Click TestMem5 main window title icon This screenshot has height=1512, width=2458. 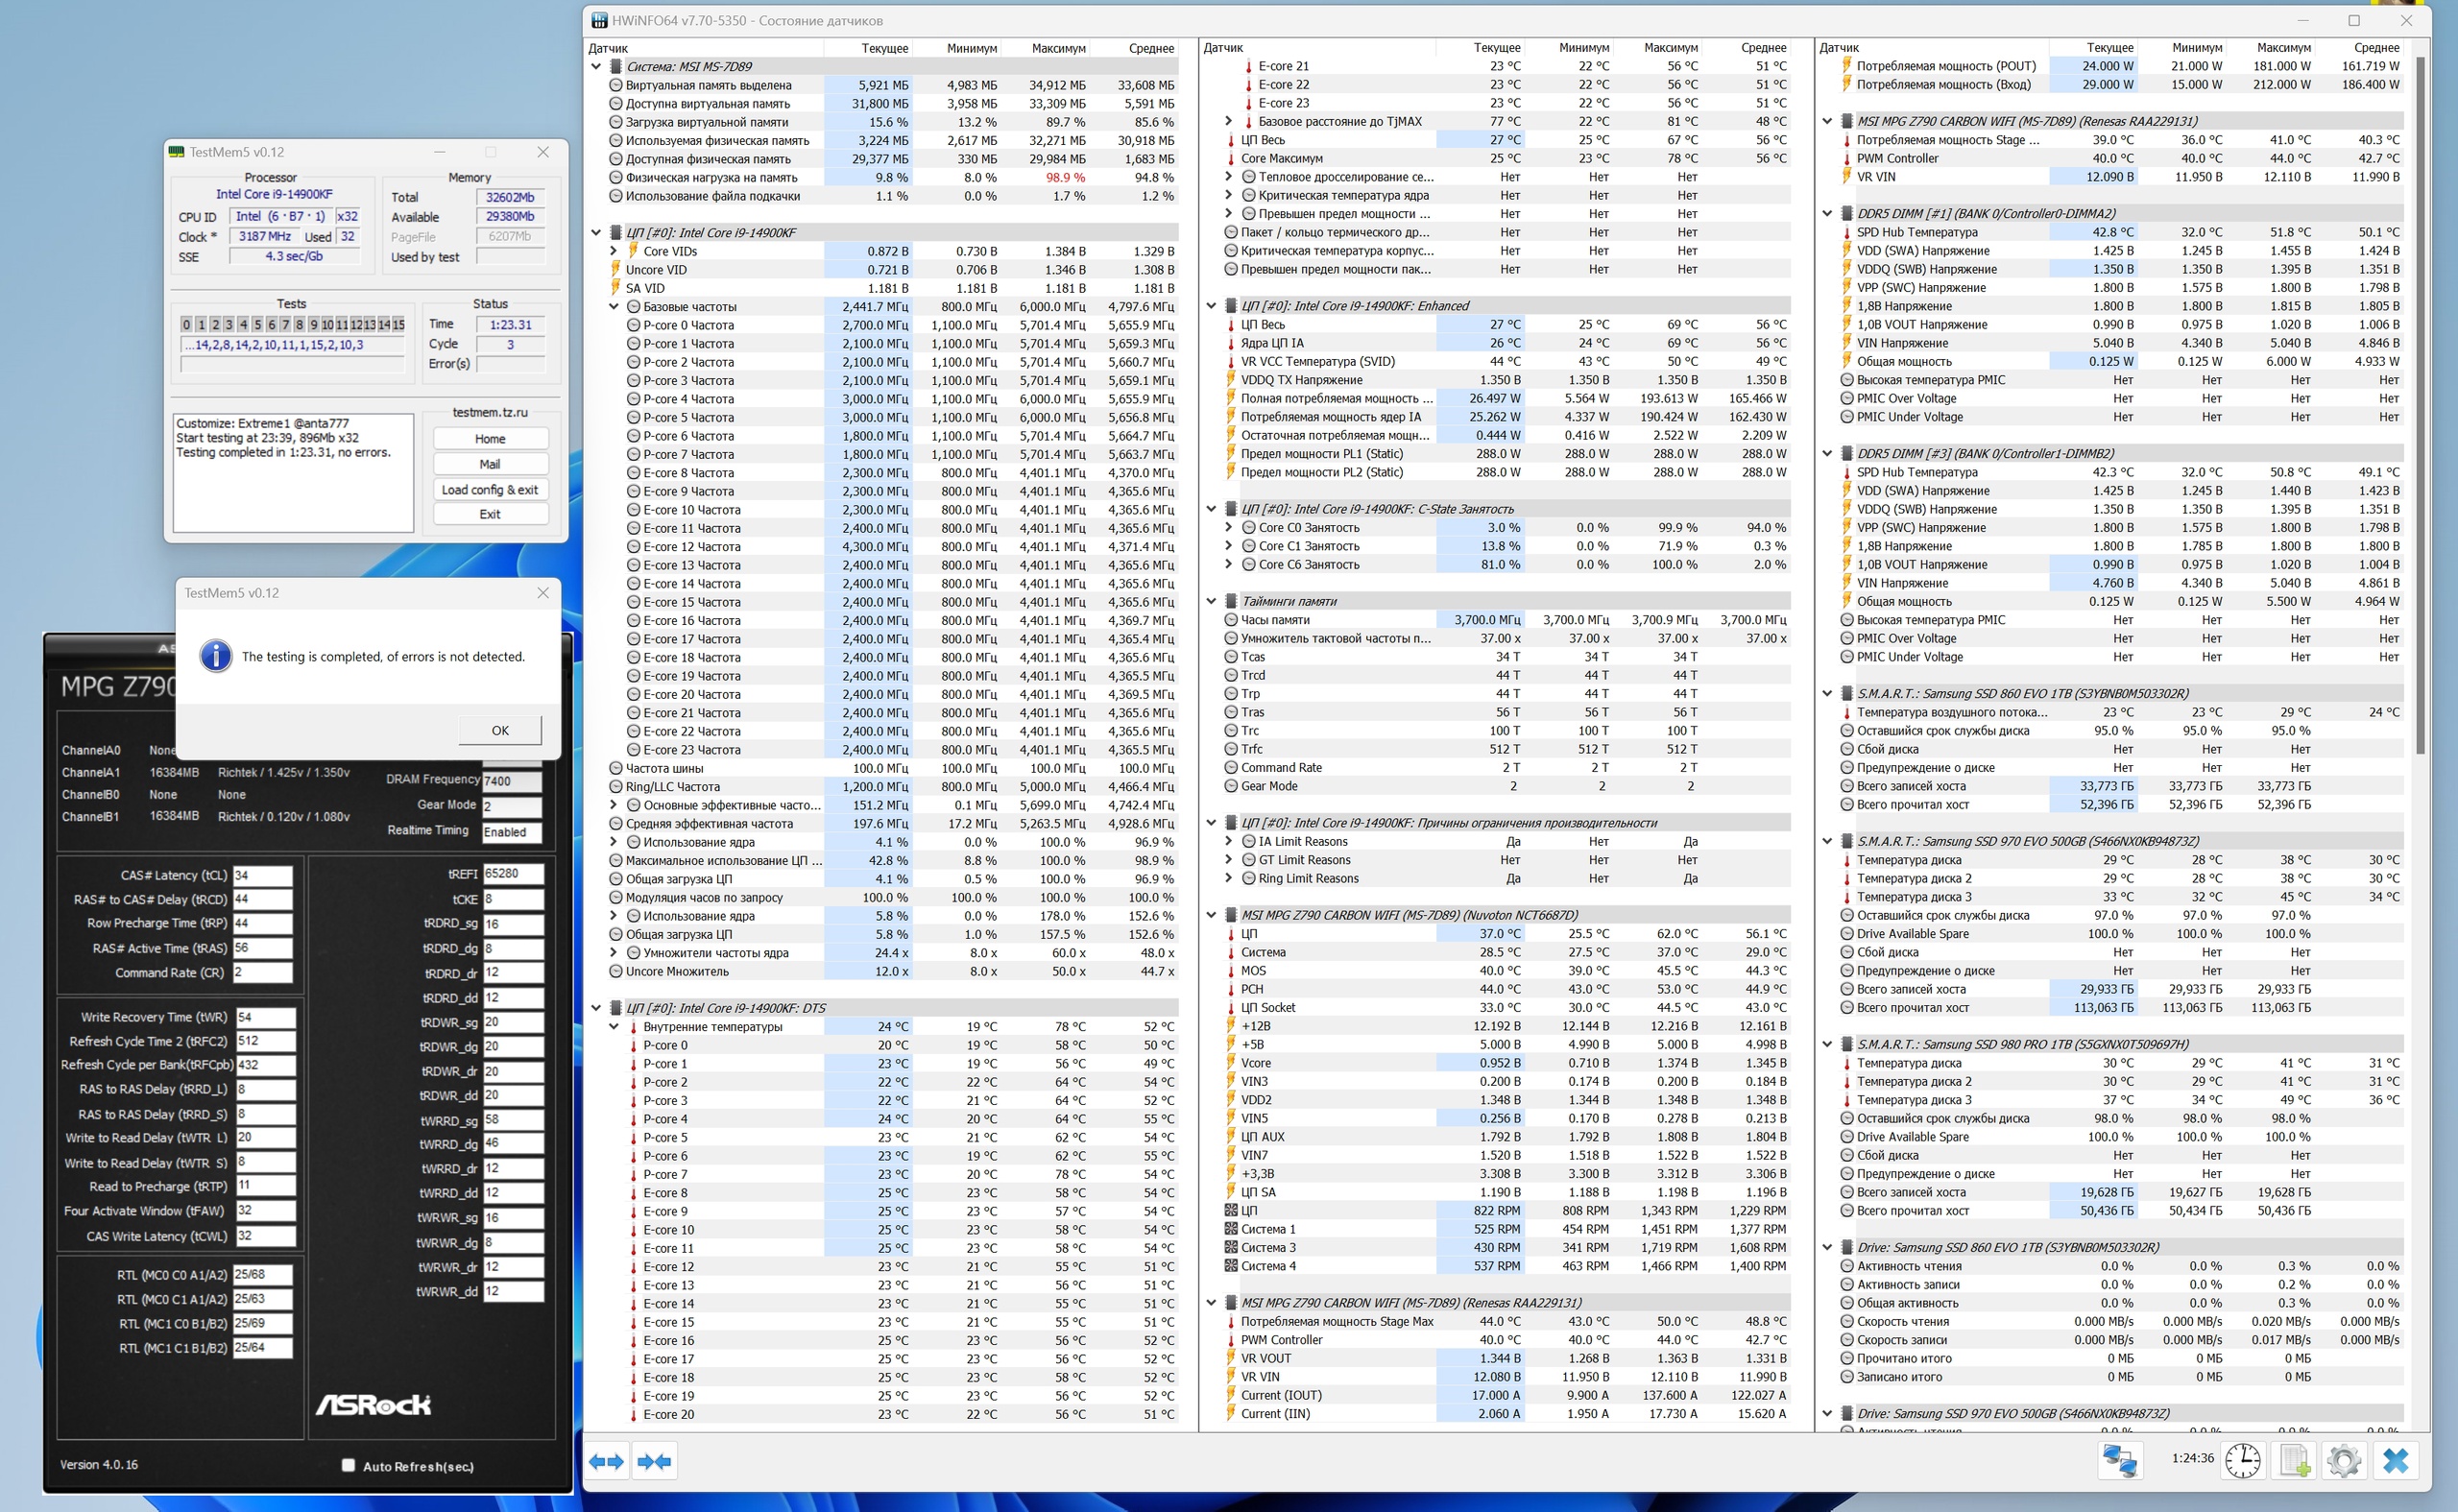coord(177,152)
